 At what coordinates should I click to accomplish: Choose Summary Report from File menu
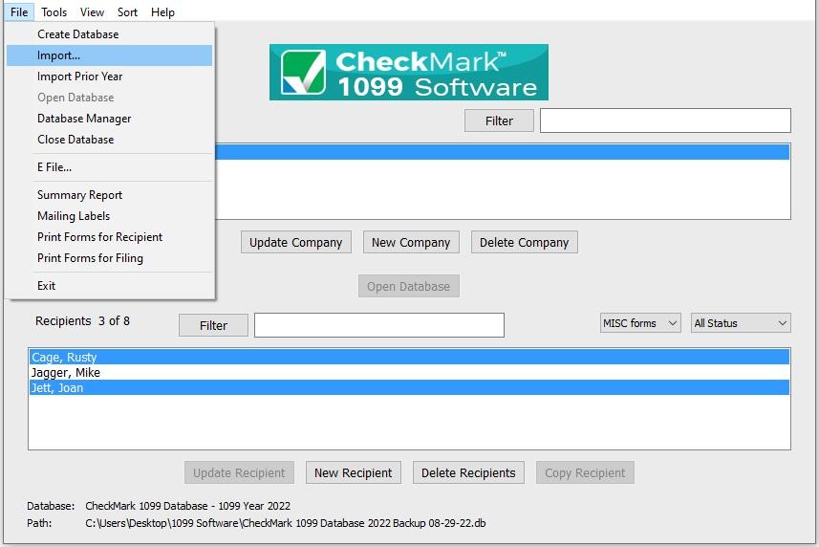[79, 195]
